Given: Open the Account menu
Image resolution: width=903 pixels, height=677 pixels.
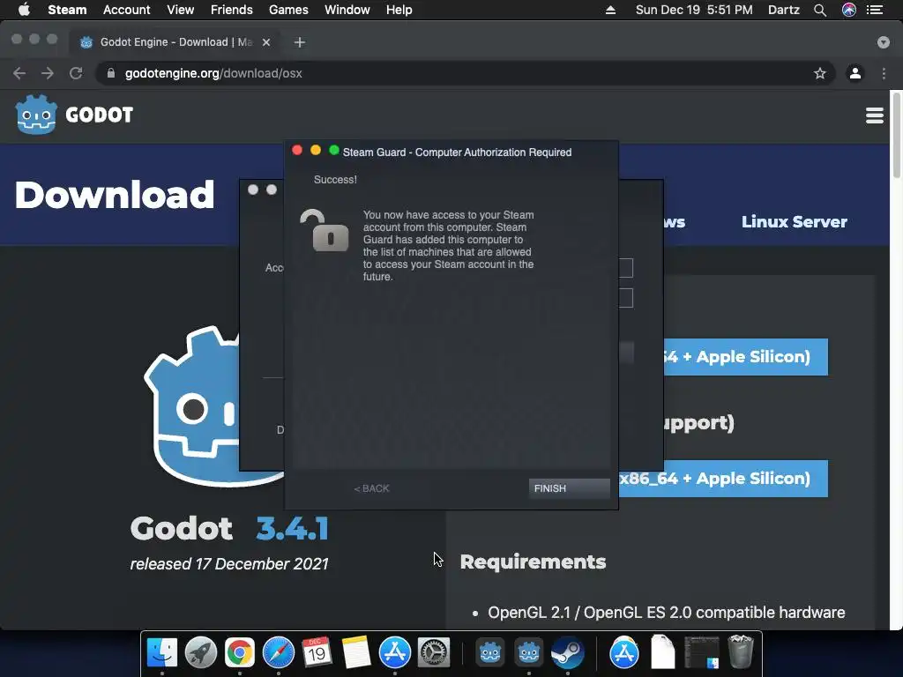Looking at the screenshot, I should coord(126,10).
